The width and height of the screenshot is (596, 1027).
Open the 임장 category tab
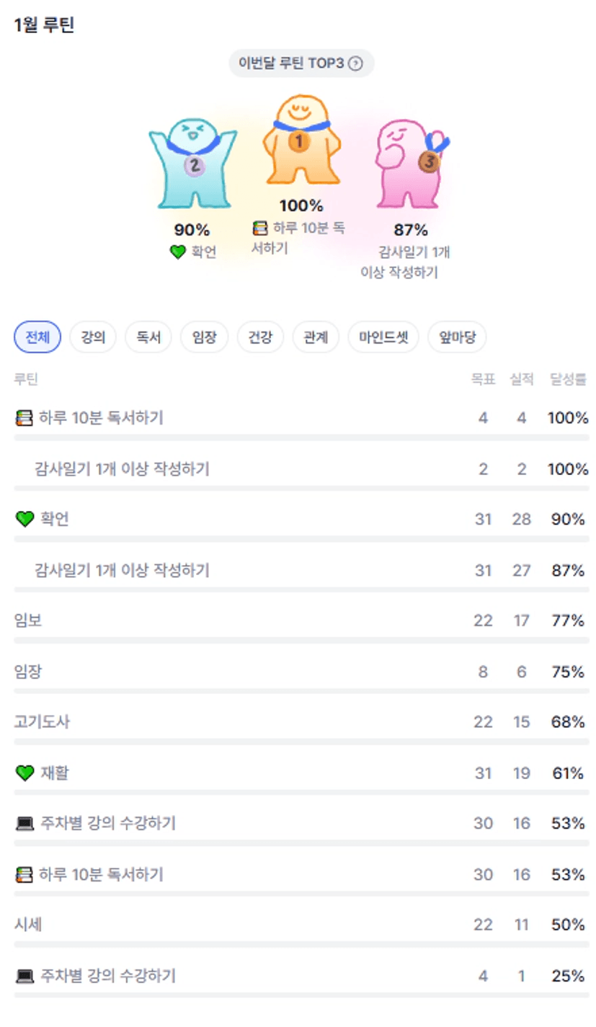tap(205, 337)
